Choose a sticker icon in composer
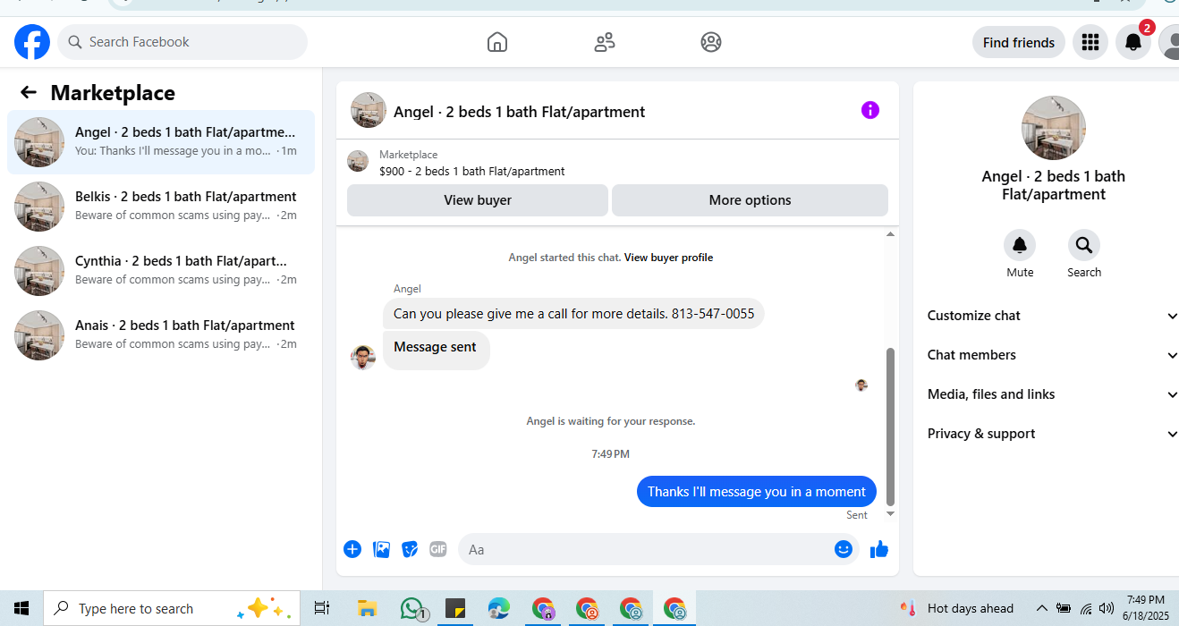The width and height of the screenshot is (1179, 626). [x=410, y=549]
